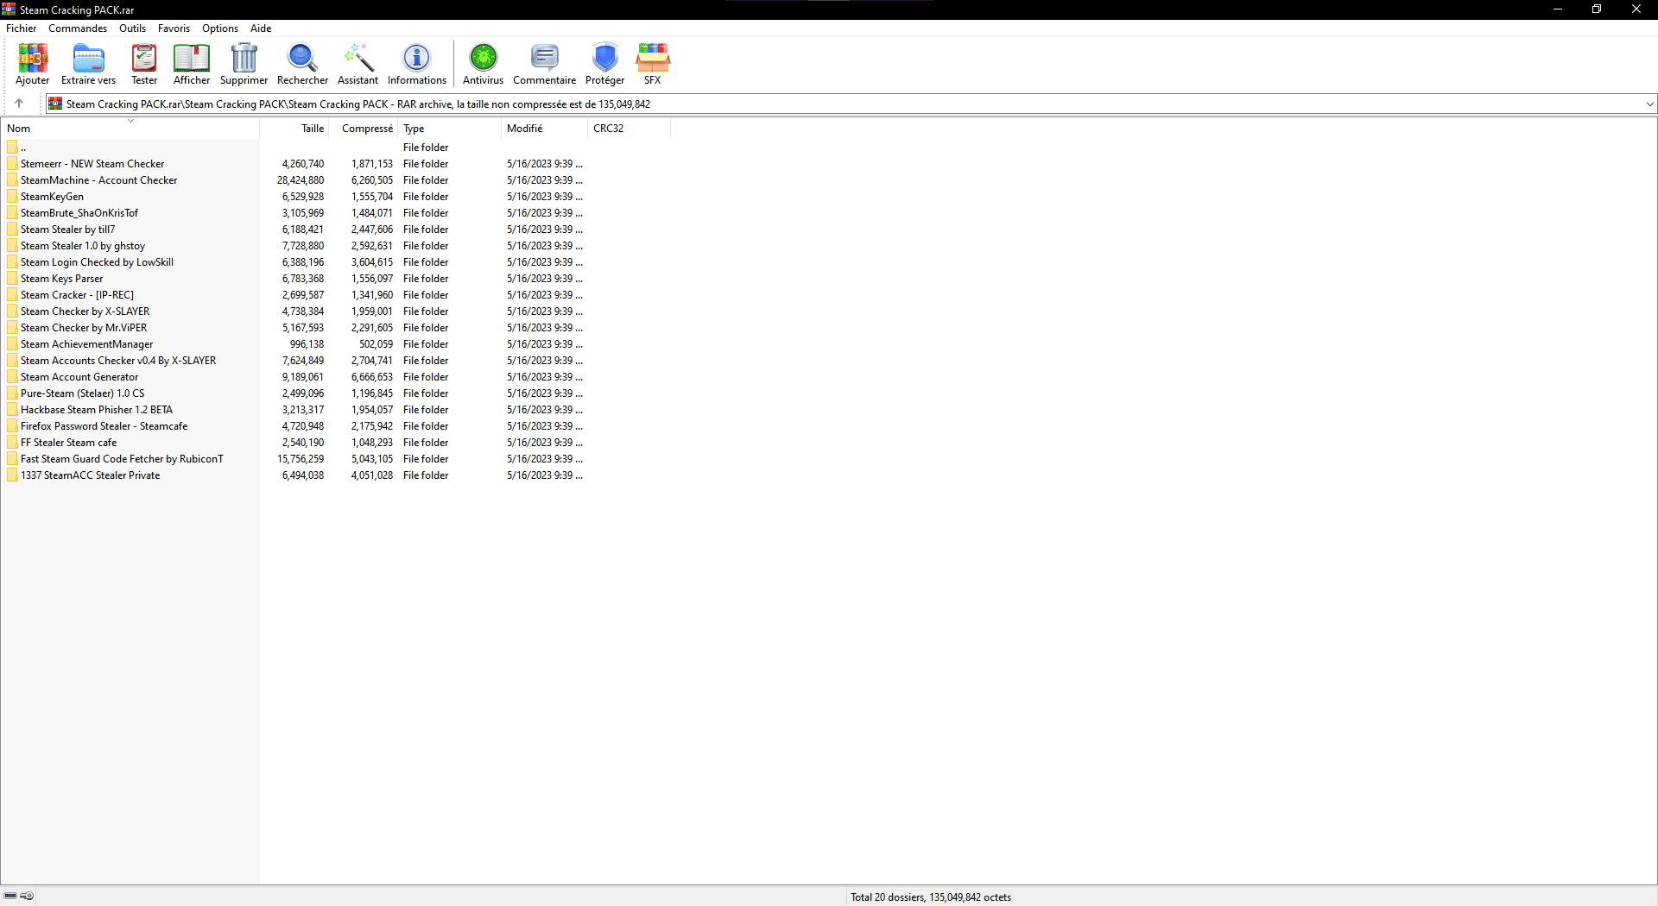1658x906 pixels.
Task: Sort by the Nom column header
Action: point(130,129)
